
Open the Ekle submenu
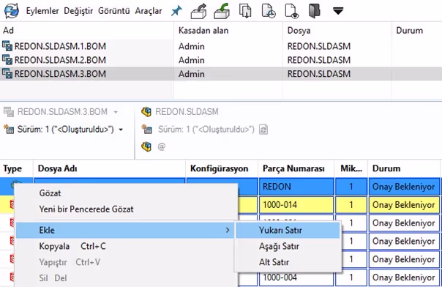[x=124, y=230]
